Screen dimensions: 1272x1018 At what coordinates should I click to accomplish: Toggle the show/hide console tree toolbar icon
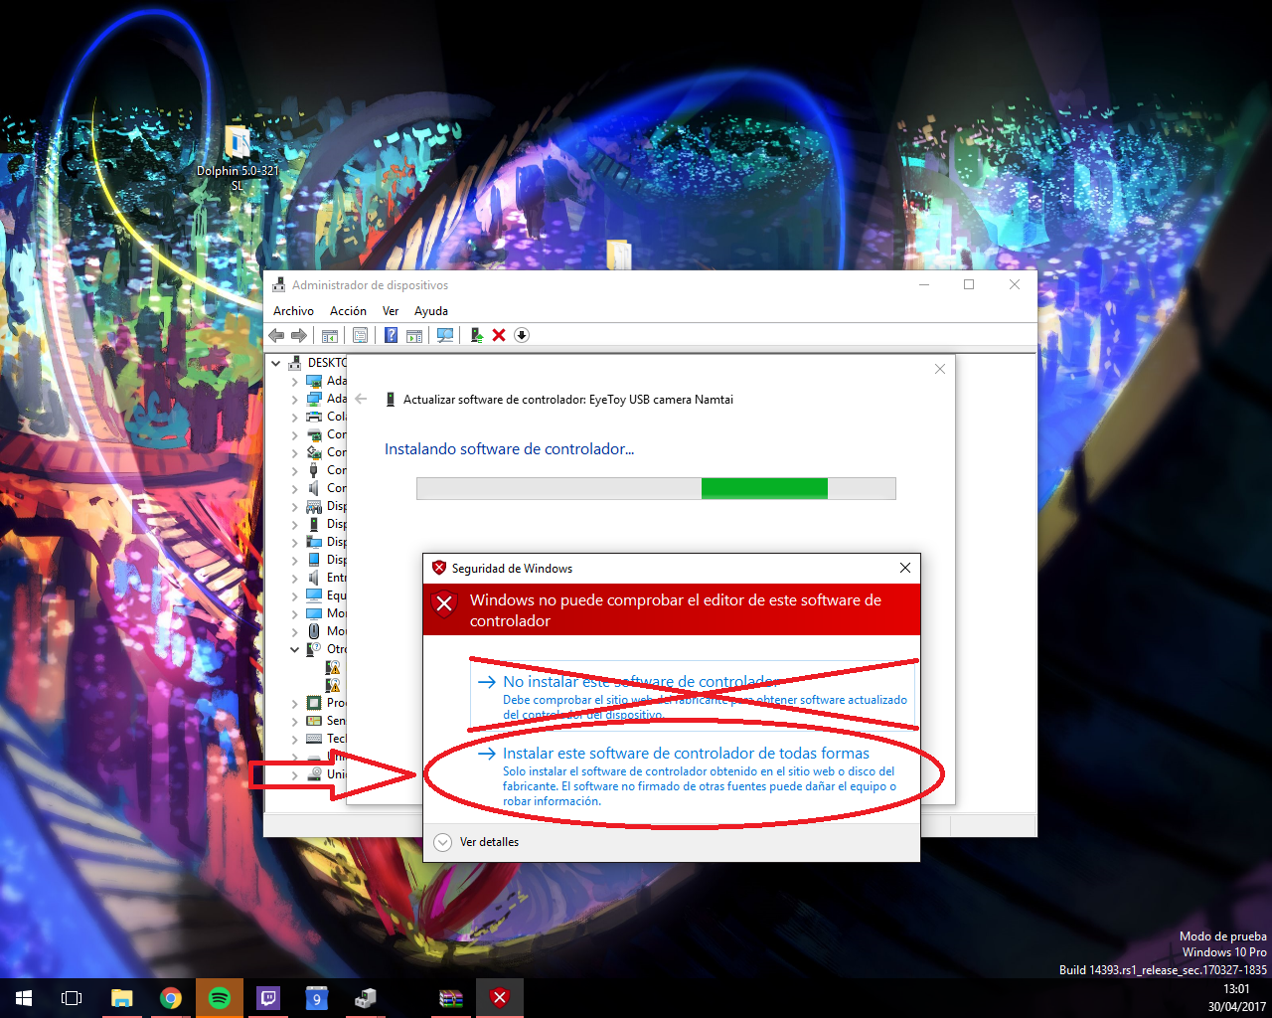(x=330, y=335)
